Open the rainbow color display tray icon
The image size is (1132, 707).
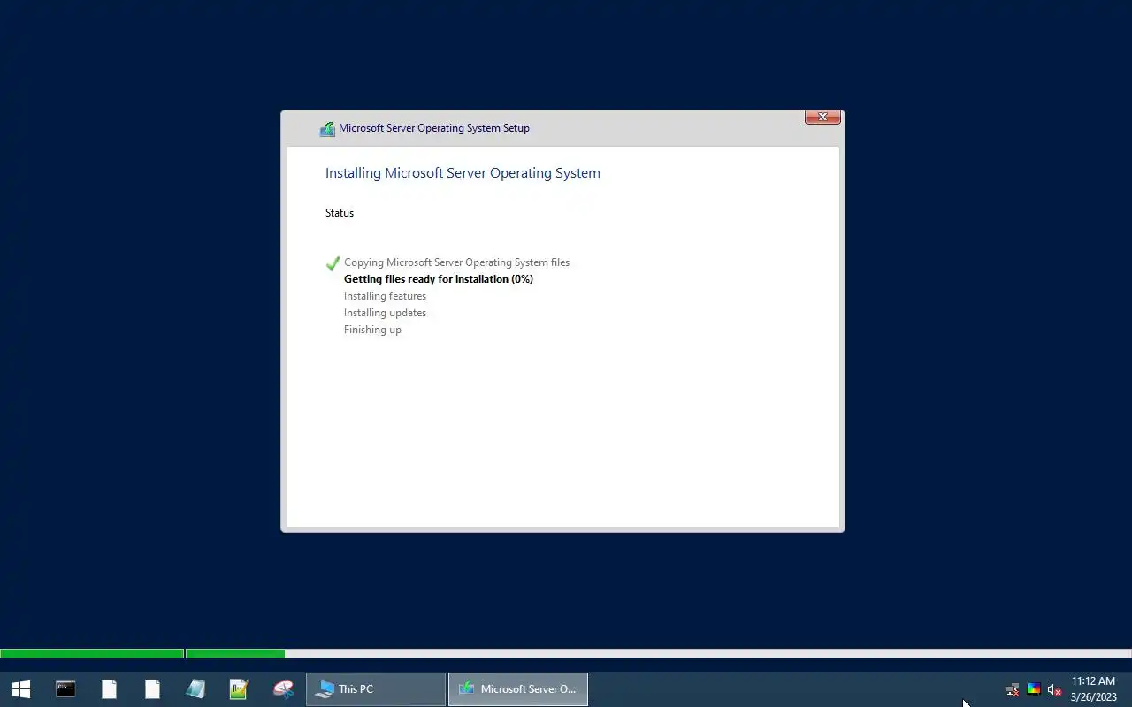click(x=1033, y=690)
